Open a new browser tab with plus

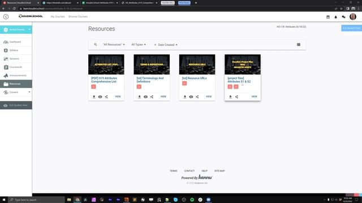point(196,3)
